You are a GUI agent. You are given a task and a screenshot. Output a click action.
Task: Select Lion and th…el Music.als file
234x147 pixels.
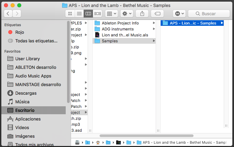coord(124,35)
